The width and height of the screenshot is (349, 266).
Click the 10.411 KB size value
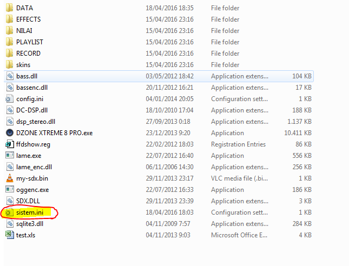[298, 133]
